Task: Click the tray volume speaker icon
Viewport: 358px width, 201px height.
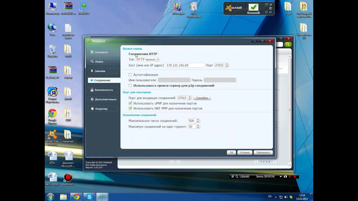Action: pos(286,197)
